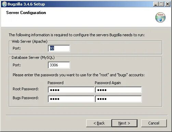Click the Root Password first entry field

point(71,90)
